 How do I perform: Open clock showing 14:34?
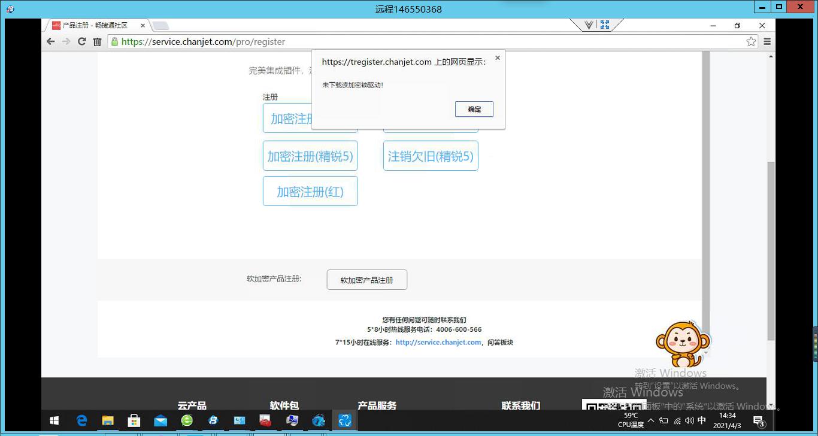[727, 420]
